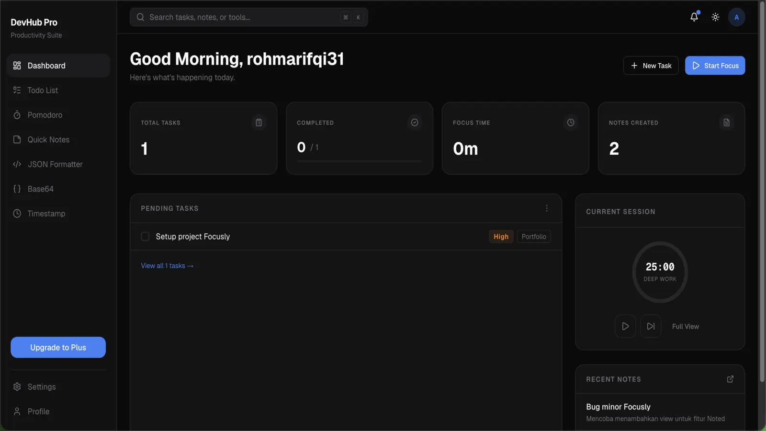Click the clock icon in Focus Time card
Image resolution: width=766 pixels, height=431 pixels.
click(571, 123)
